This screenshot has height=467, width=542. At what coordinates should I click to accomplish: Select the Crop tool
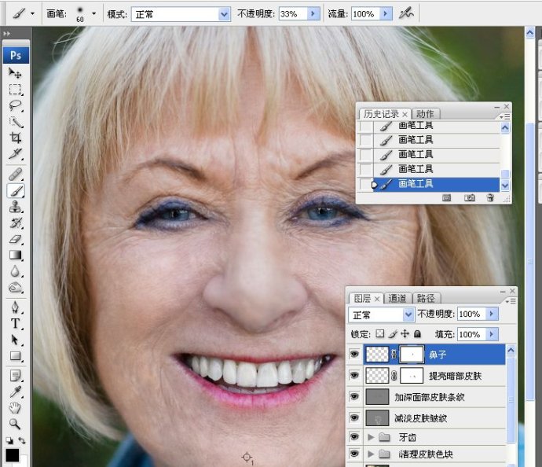[15, 138]
